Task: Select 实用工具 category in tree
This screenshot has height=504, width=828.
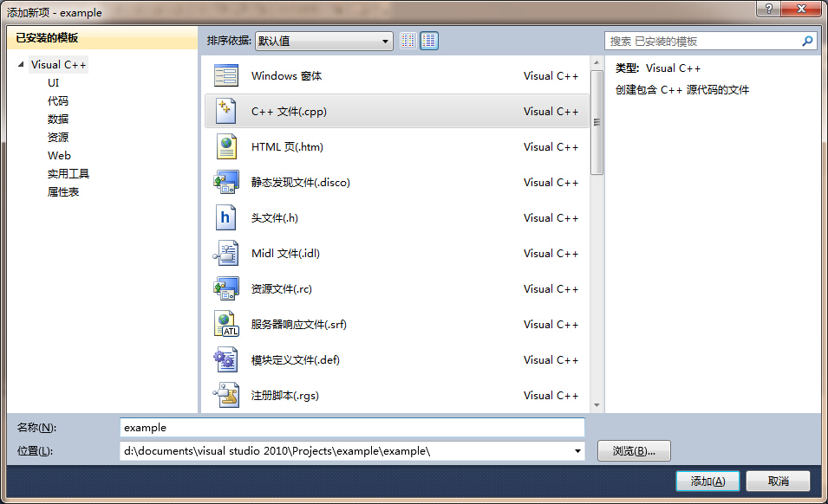Action: click(68, 174)
